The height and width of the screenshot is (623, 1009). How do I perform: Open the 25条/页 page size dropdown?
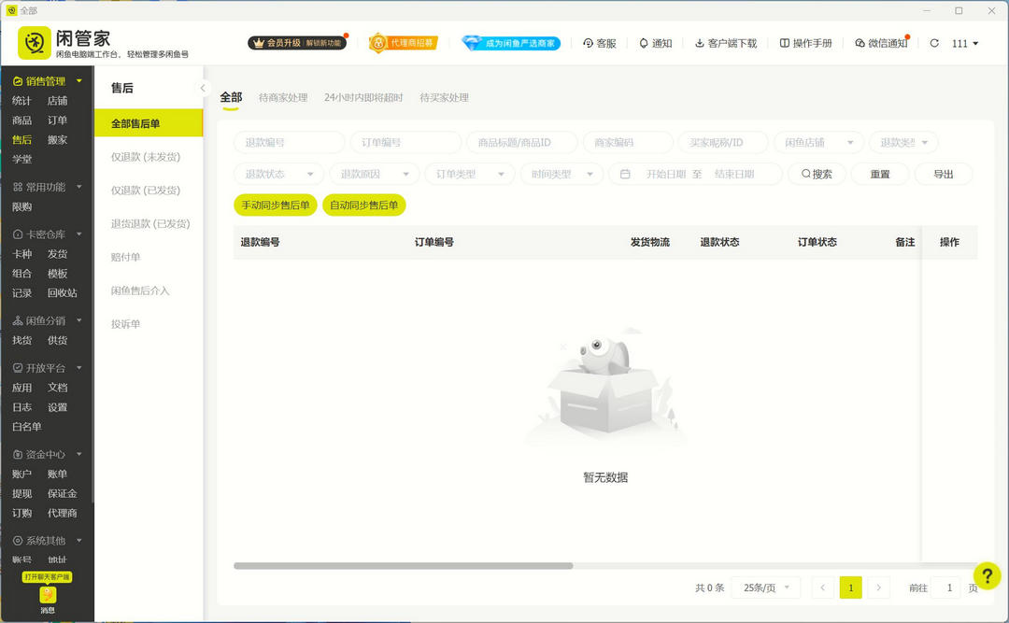click(764, 588)
